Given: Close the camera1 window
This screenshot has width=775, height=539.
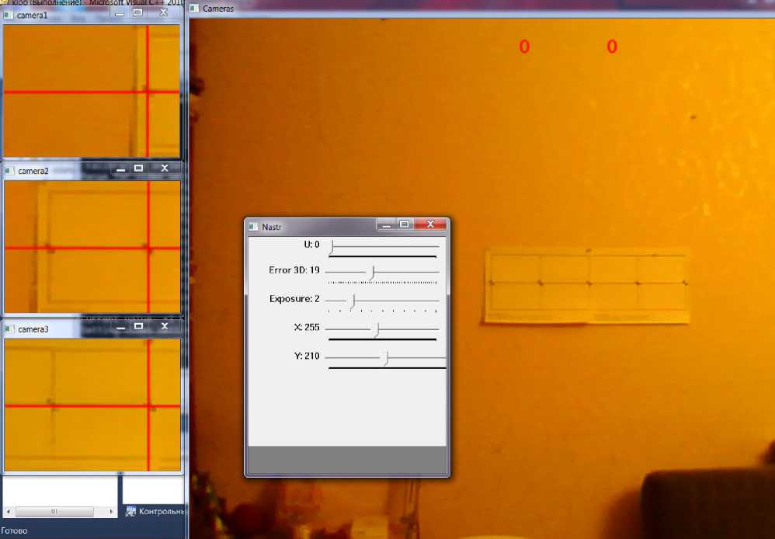Looking at the screenshot, I should click(163, 13).
